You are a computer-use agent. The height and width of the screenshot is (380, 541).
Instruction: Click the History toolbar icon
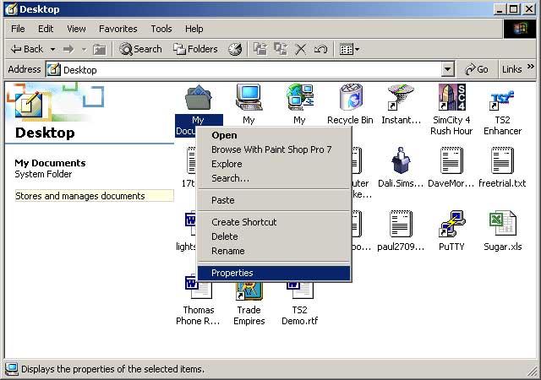[235, 49]
